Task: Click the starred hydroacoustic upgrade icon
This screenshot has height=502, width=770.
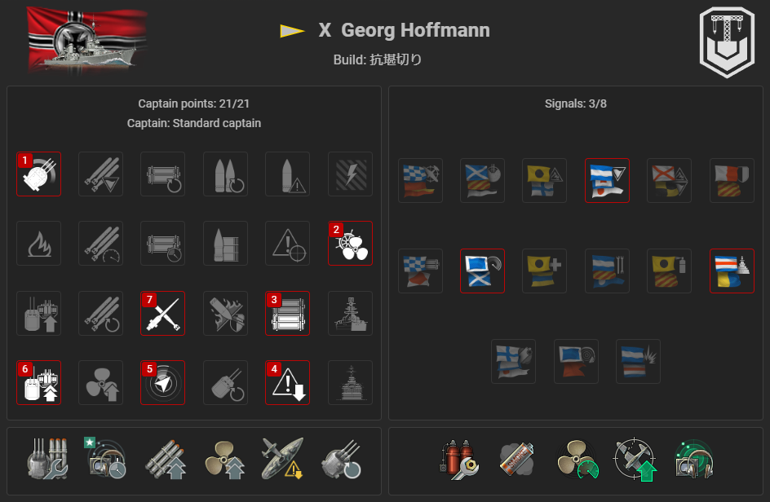Action: click(105, 458)
